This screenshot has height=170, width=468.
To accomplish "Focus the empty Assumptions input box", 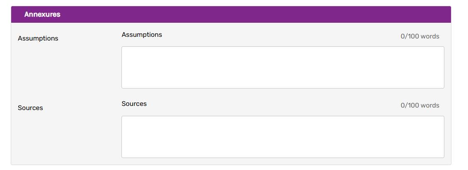I will point(283,67).
